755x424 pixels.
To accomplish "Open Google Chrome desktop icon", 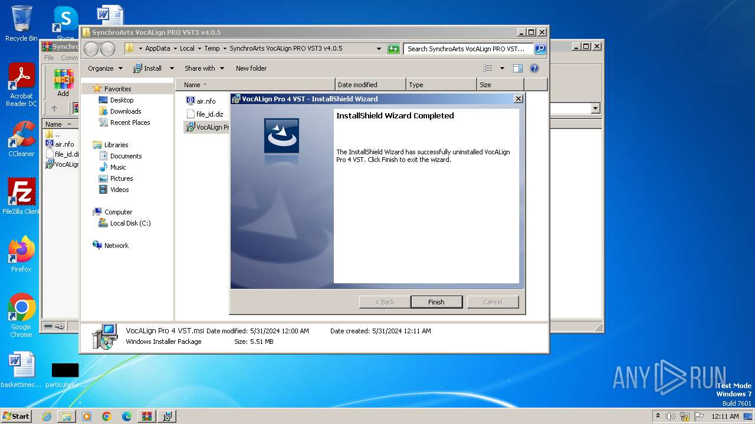I will 21,316.
